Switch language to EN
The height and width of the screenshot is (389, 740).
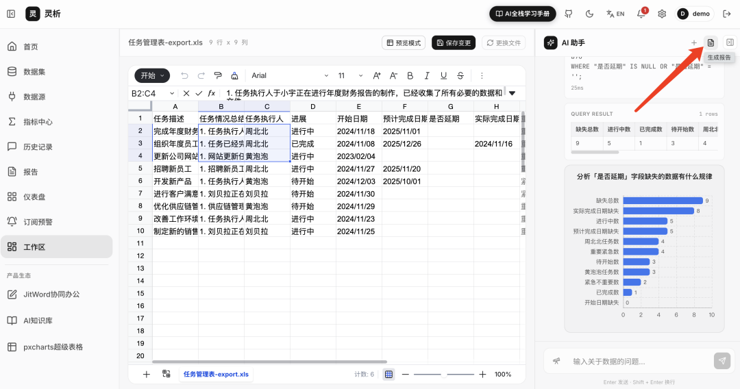click(615, 14)
